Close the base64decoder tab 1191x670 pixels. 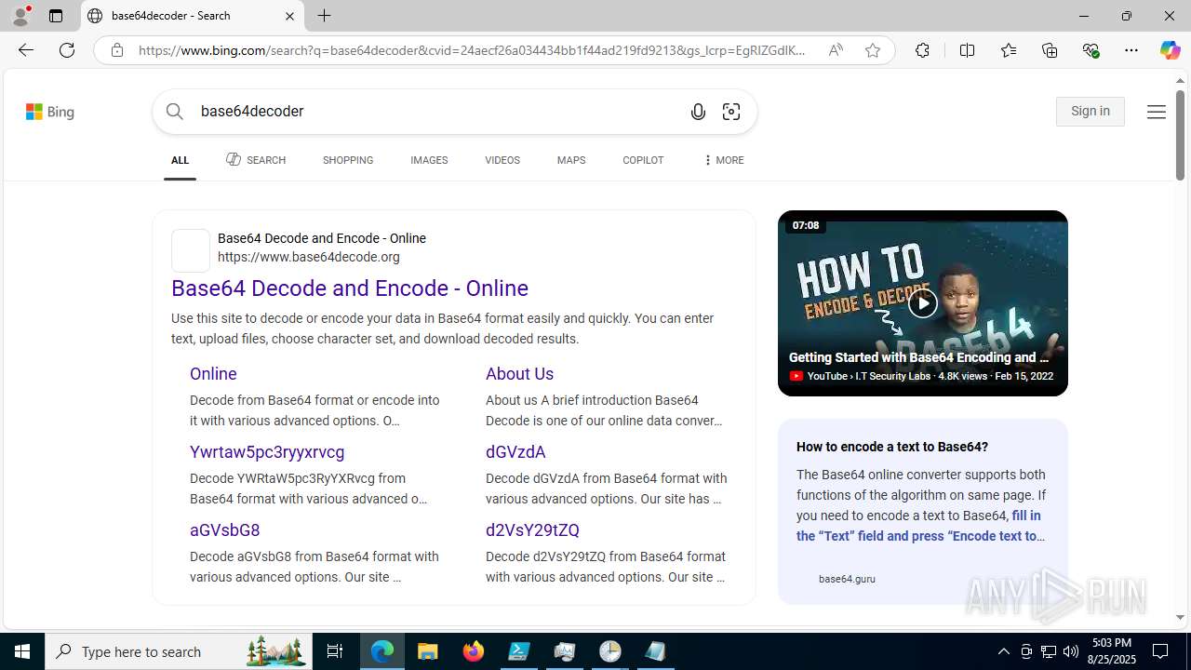pos(289,16)
